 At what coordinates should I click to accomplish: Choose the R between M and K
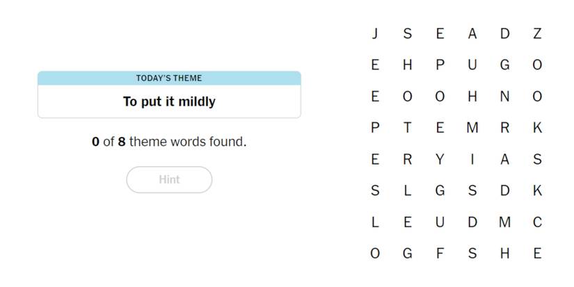pyautogui.click(x=504, y=128)
